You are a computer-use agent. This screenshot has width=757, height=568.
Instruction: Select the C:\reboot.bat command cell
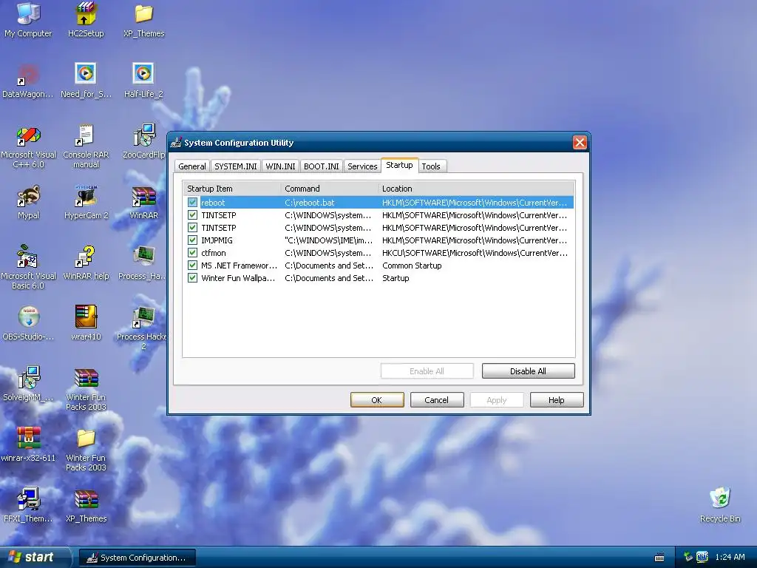point(310,203)
